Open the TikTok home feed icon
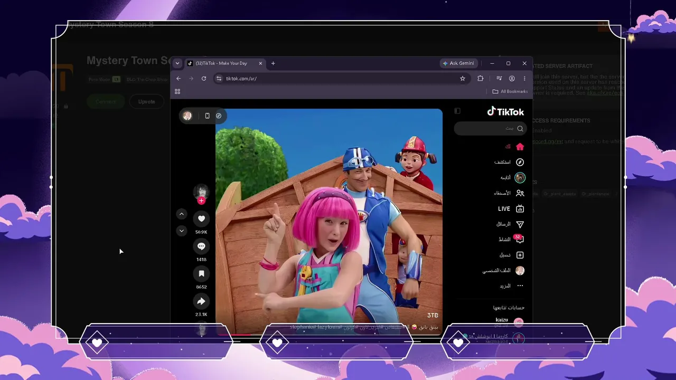The height and width of the screenshot is (380, 676). 520,147
